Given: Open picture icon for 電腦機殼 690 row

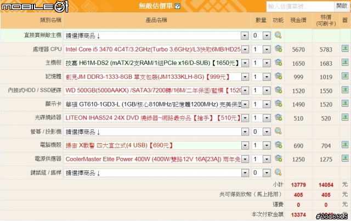Looking at the screenshot, I should click(345, 145).
